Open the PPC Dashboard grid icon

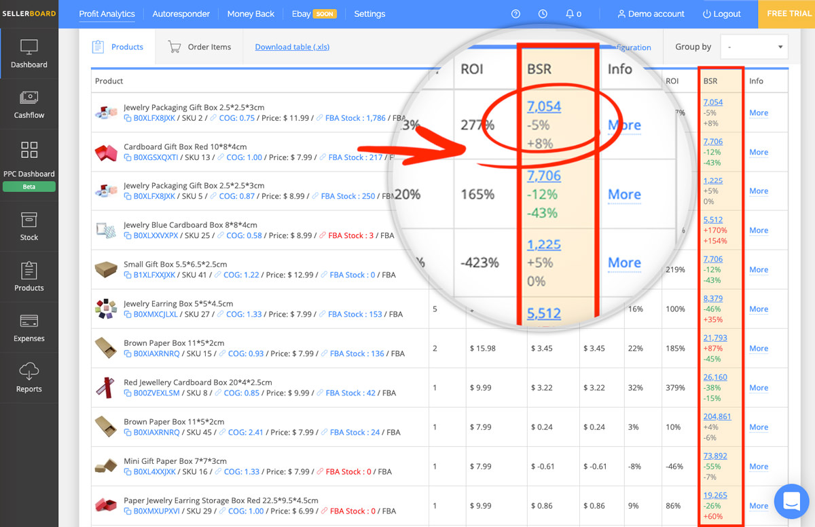pyautogui.click(x=29, y=150)
